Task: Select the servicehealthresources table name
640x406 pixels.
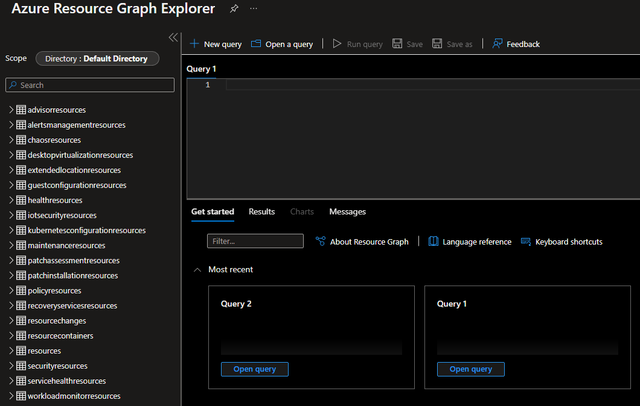Action: pyautogui.click(x=66, y=381)
